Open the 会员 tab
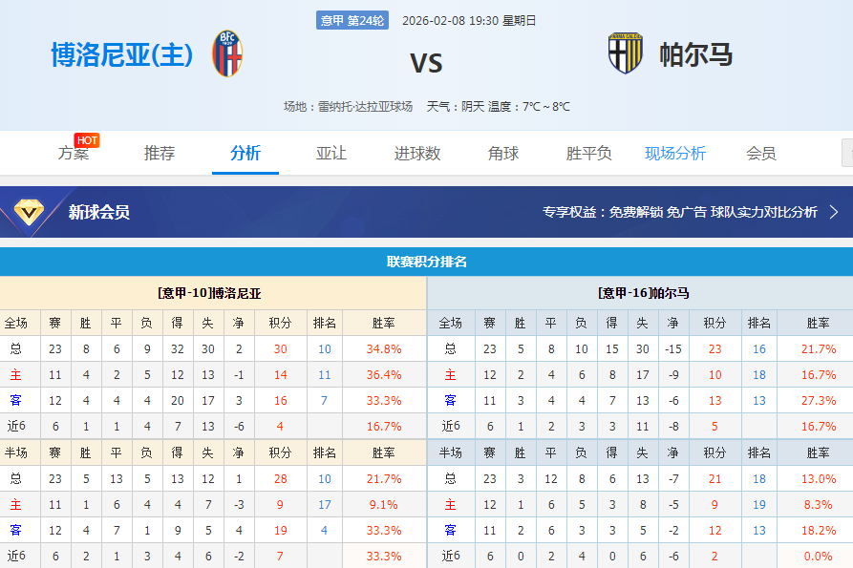 759,153
